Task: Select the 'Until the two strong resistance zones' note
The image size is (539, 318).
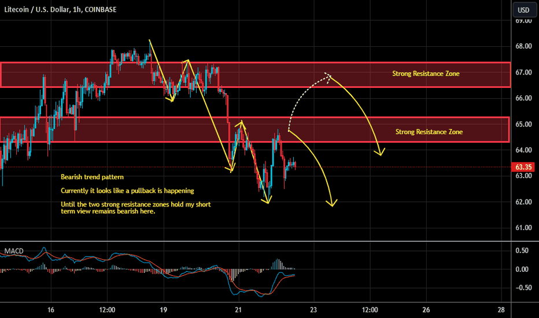Action: (x=135, y=208)
